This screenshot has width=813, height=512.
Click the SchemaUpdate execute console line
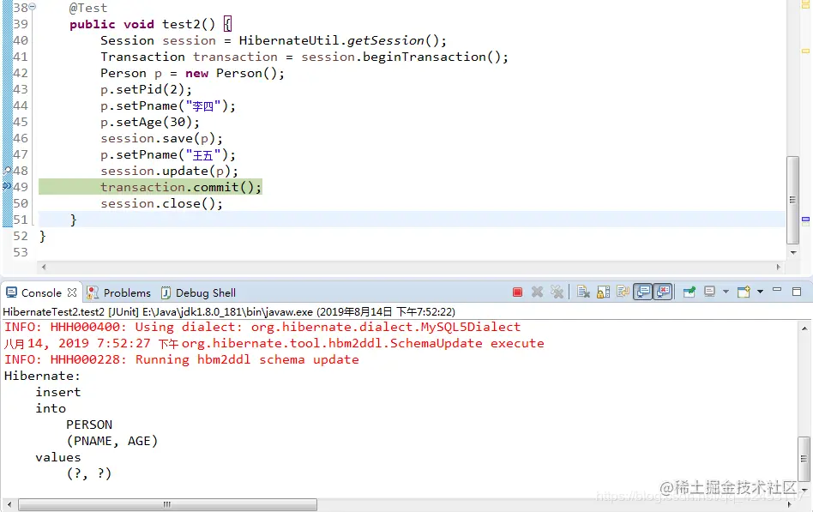tap(274, 343)
